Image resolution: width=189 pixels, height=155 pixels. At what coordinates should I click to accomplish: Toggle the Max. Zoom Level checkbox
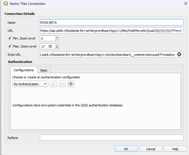(x=10, y=46)
